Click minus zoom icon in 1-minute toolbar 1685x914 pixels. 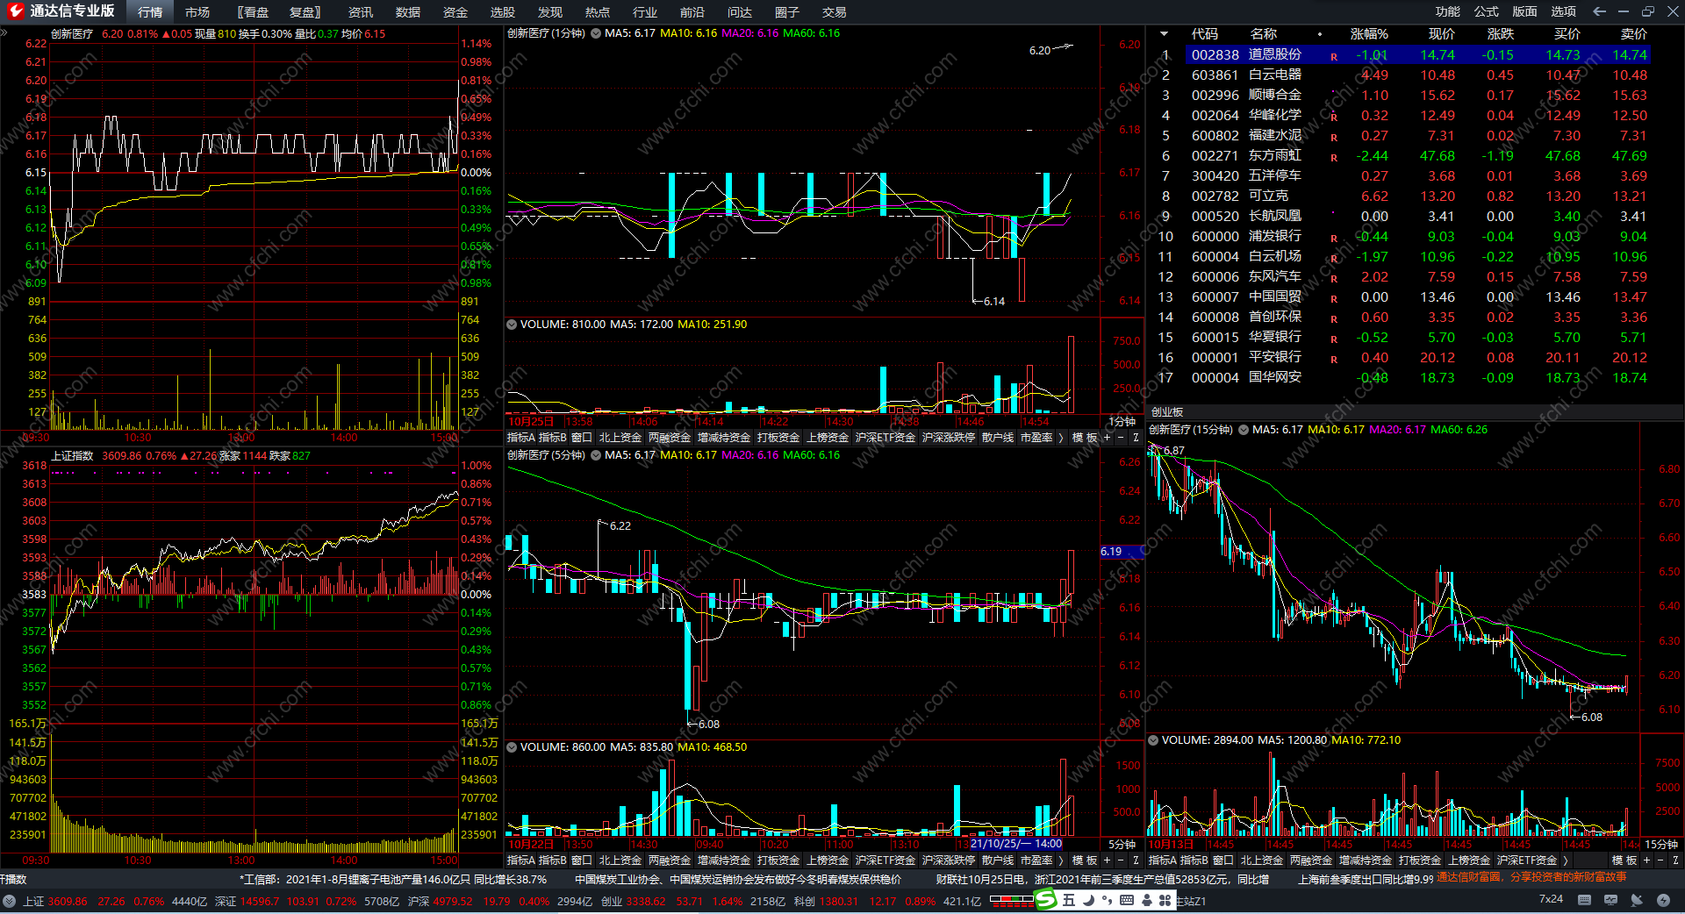pos(1121,438)
